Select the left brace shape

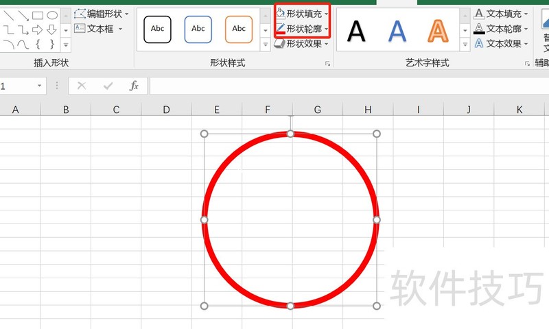pyautogui.click(x=38, y=44)
